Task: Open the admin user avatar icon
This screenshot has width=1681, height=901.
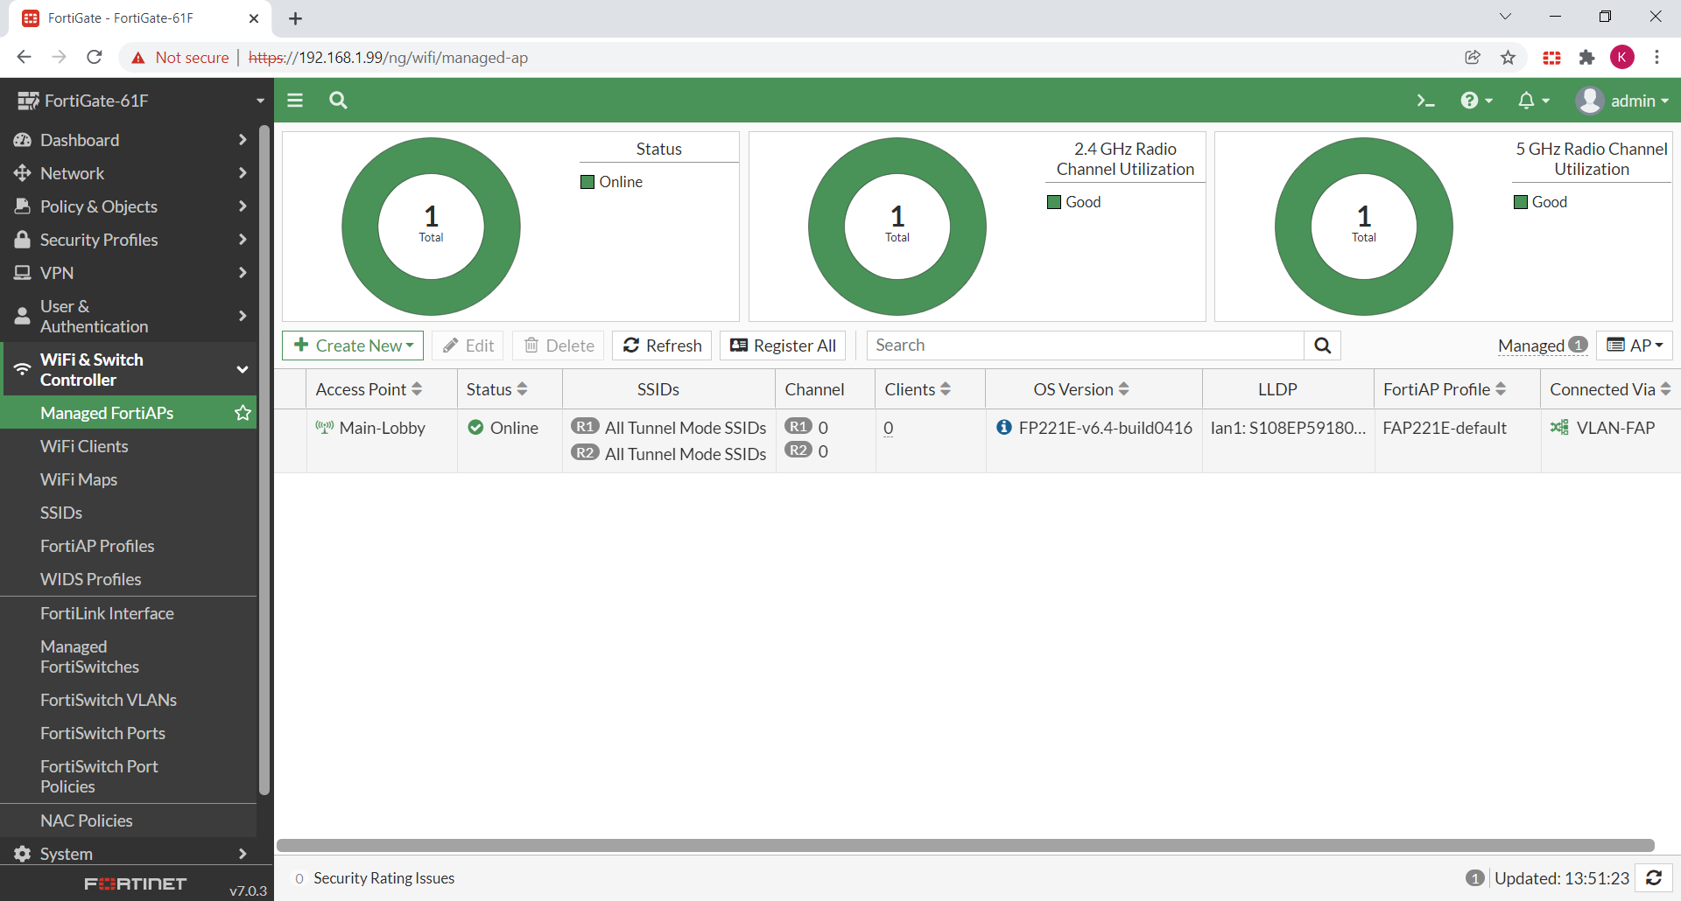Action: click(1591, 101)
